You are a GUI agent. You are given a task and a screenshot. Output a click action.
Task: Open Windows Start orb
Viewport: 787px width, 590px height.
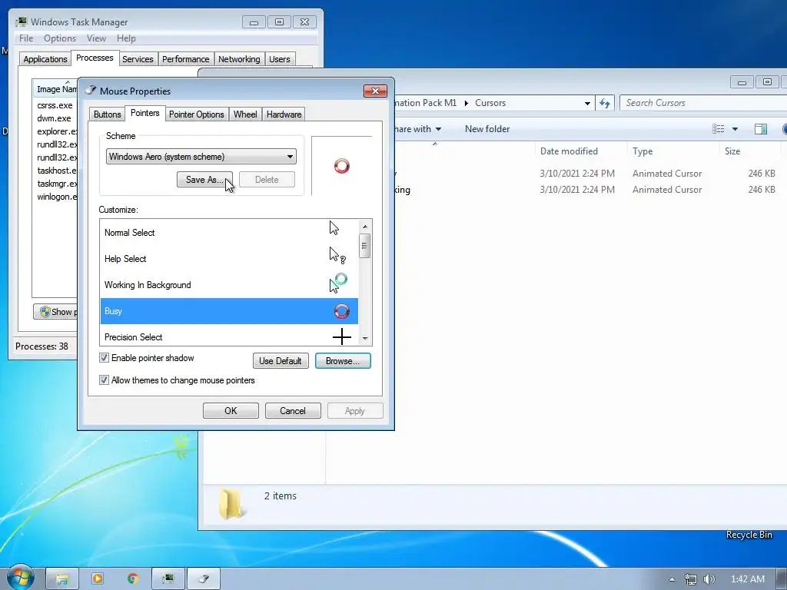pyautogui.click(x=20, y=577)
